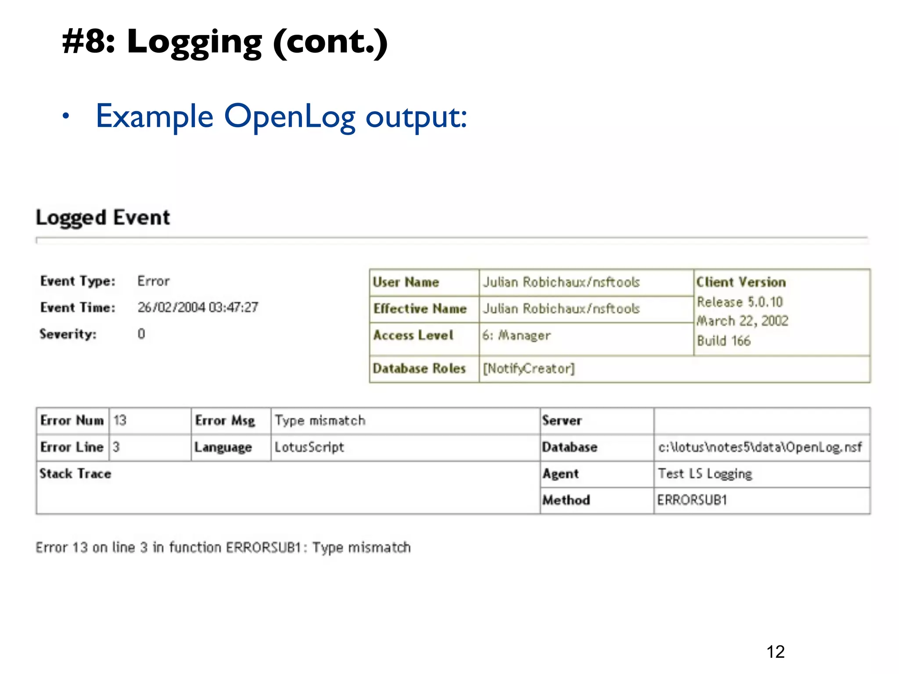Image resolution: width=899 pixels, height=674 pixels.
Task: Click the 'March 22, 2002' date
Action: coord(742,321)
